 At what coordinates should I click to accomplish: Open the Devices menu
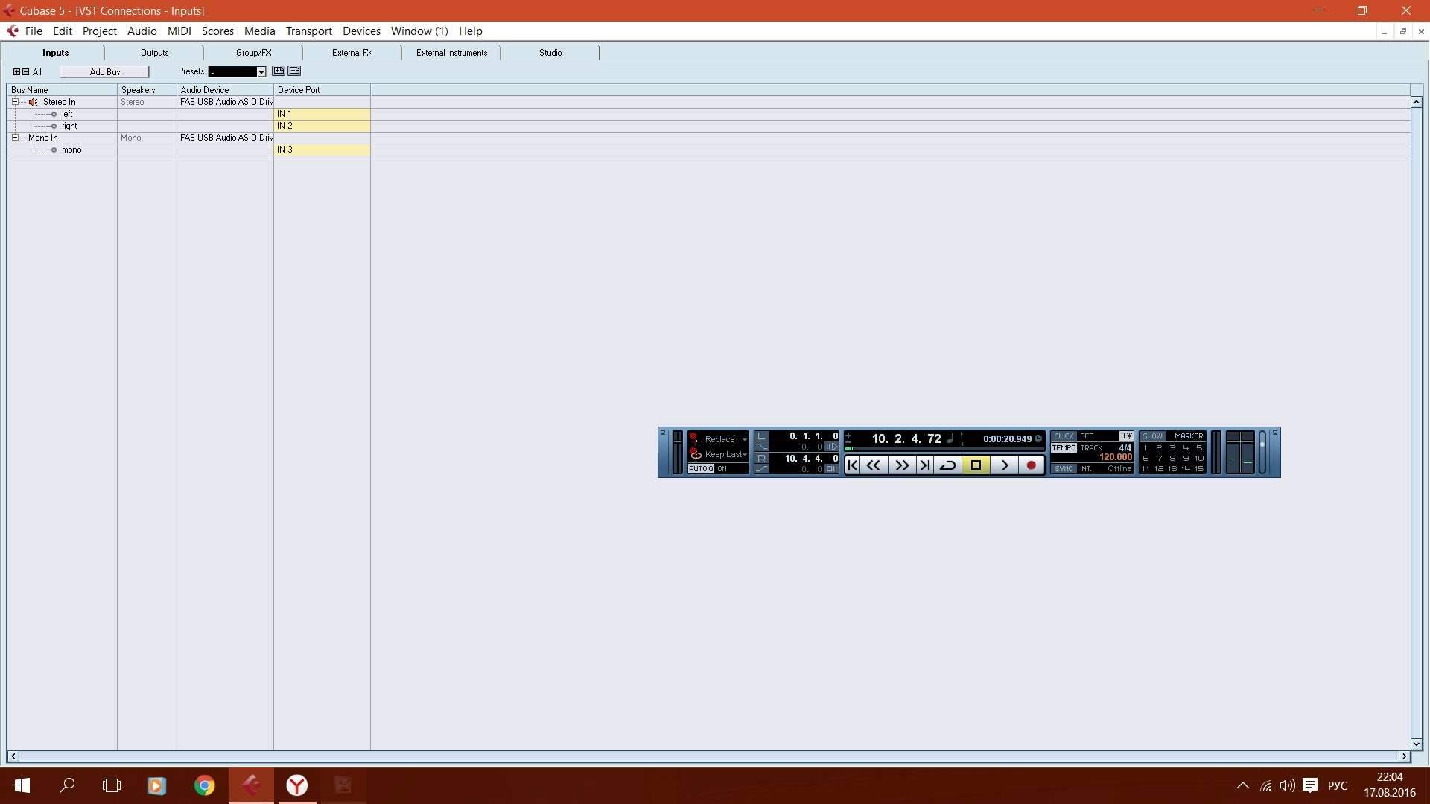click(361, 31)
